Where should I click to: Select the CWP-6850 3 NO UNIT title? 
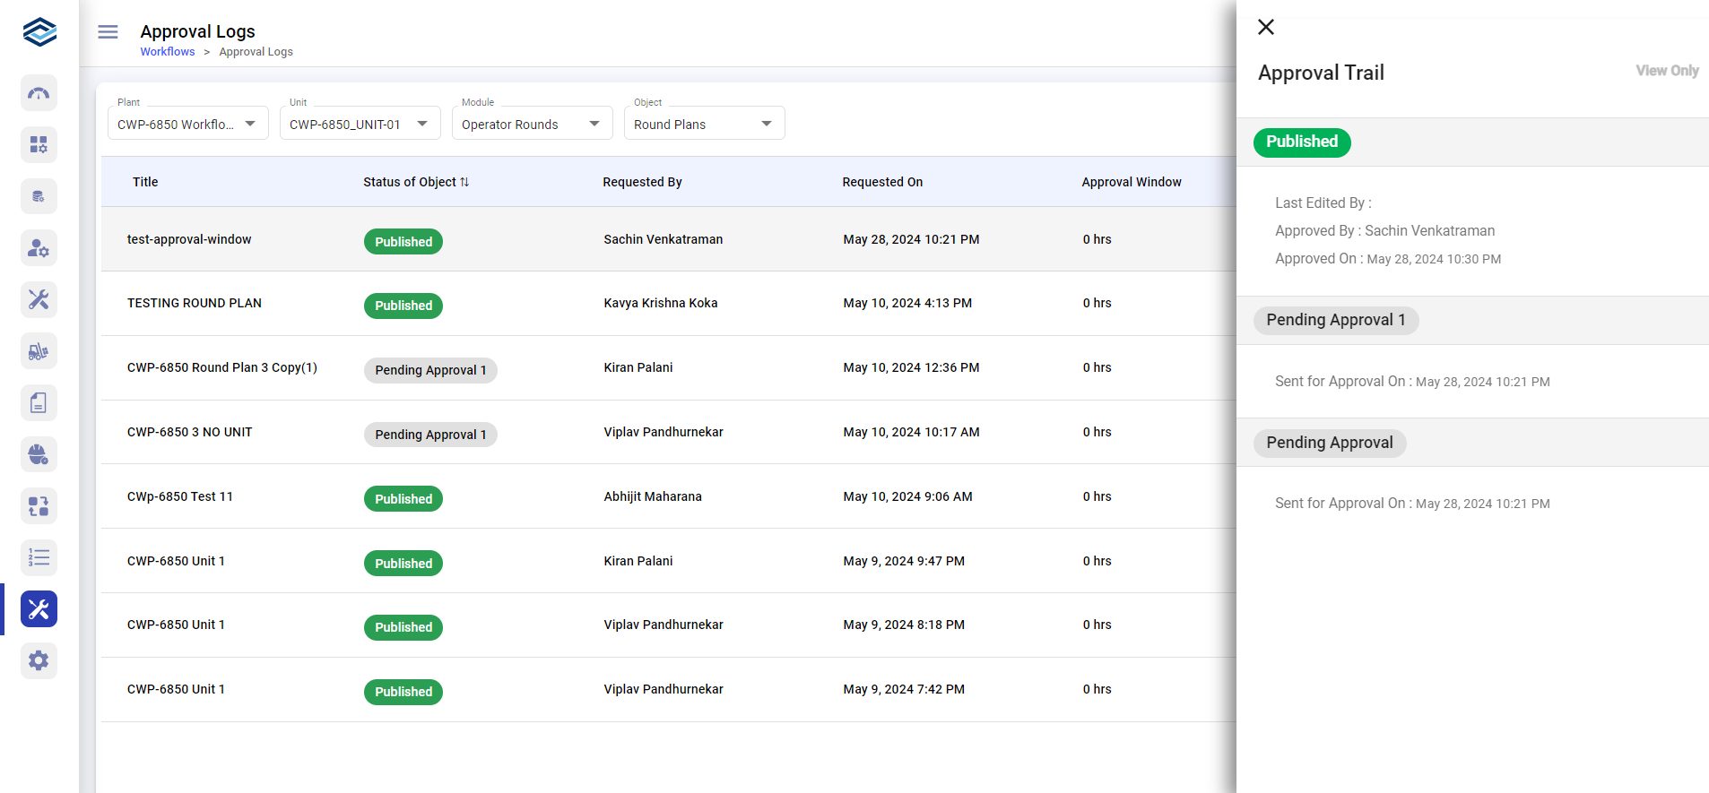click(x=190, y=432)
